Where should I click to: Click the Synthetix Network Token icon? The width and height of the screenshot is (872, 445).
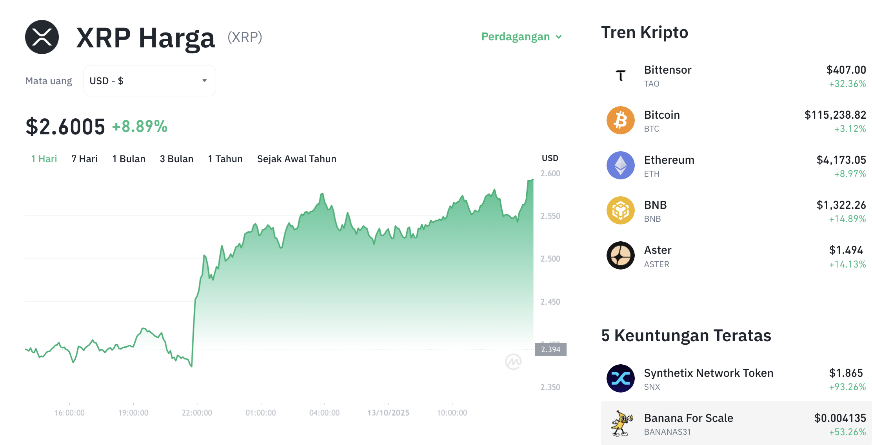[x=620, y=379]
